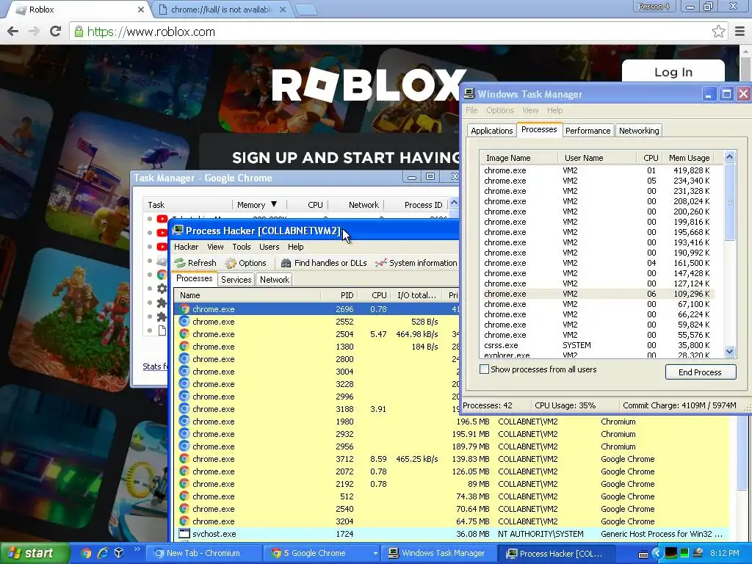Switch to the Applications tab in Task Manager
Viewport: 752px width, 564px height.
click(x=491, y=131)
